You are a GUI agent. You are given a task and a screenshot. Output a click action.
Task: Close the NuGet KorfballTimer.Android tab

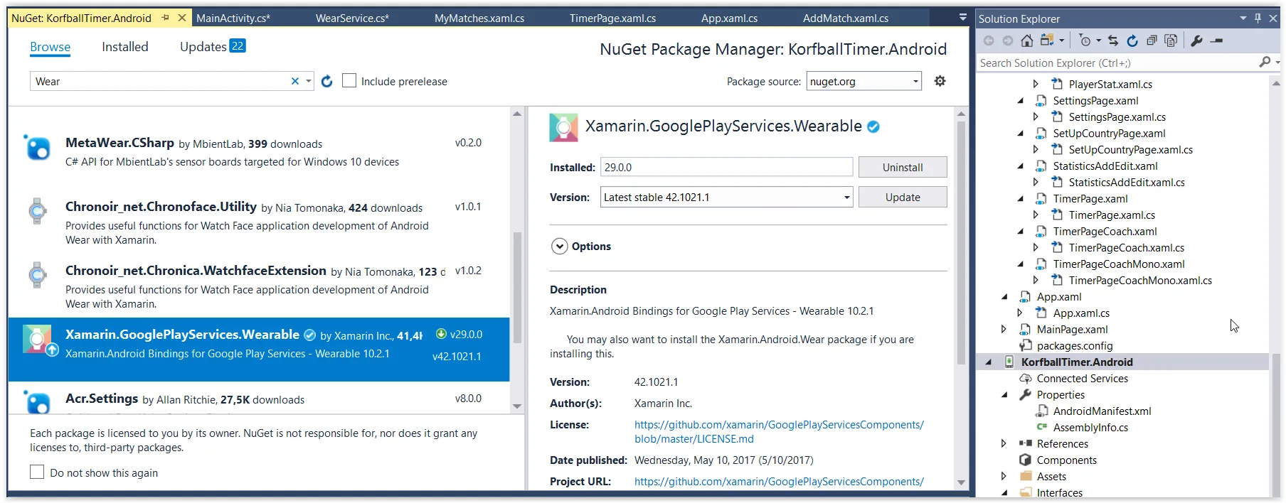click(x=182, y=18)
